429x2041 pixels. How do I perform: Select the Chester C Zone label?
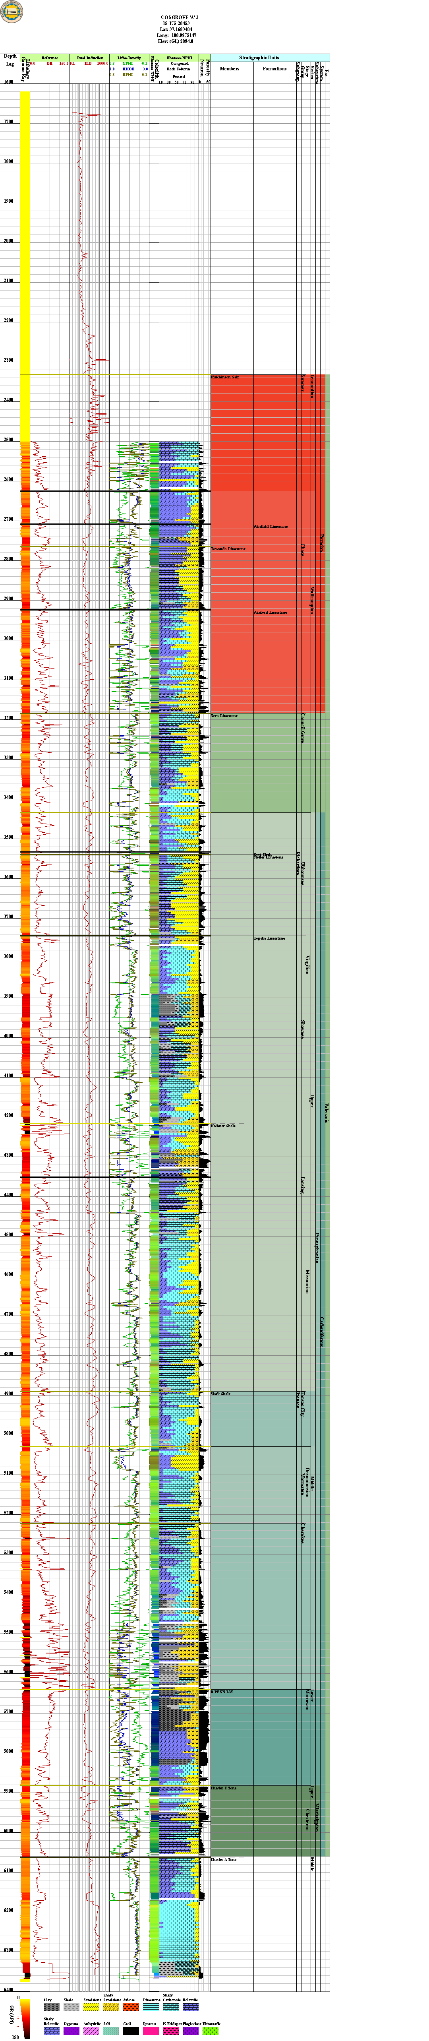(x=223, y=1788)
